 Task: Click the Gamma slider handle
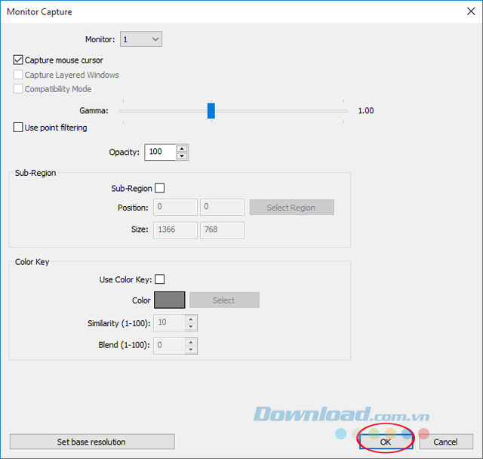pyautogui.click(x=211, y=111)
